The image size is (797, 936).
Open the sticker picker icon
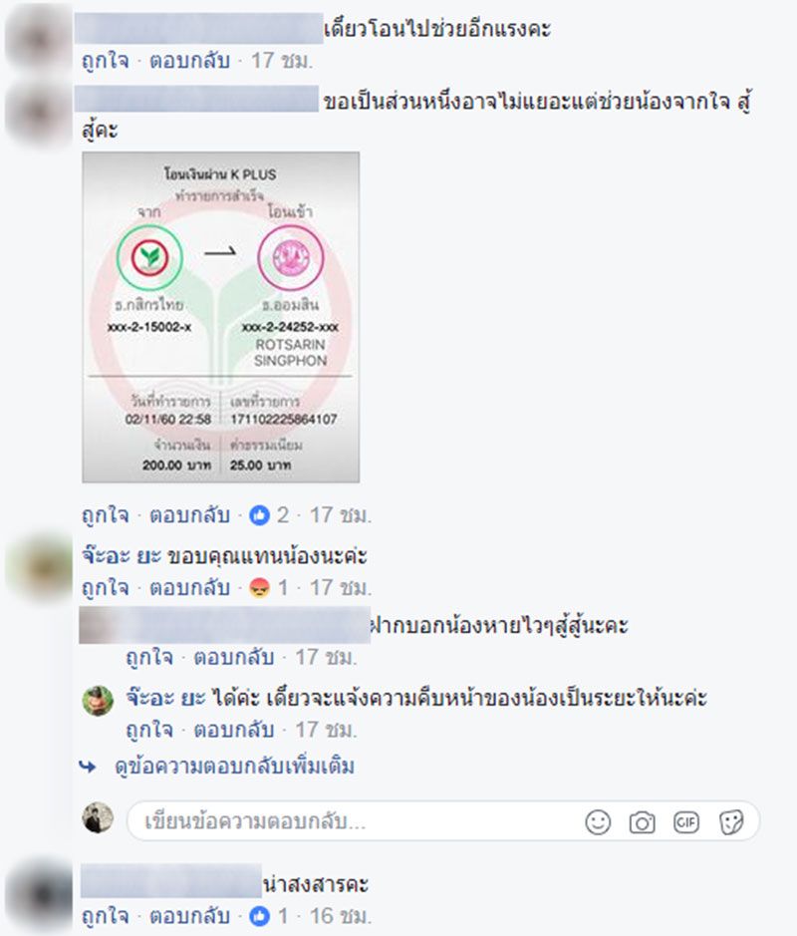click(x=731, y=822)
